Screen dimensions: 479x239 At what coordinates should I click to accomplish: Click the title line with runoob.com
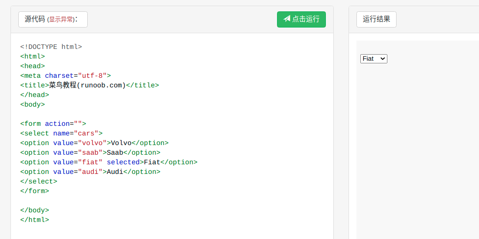(89, 85)
